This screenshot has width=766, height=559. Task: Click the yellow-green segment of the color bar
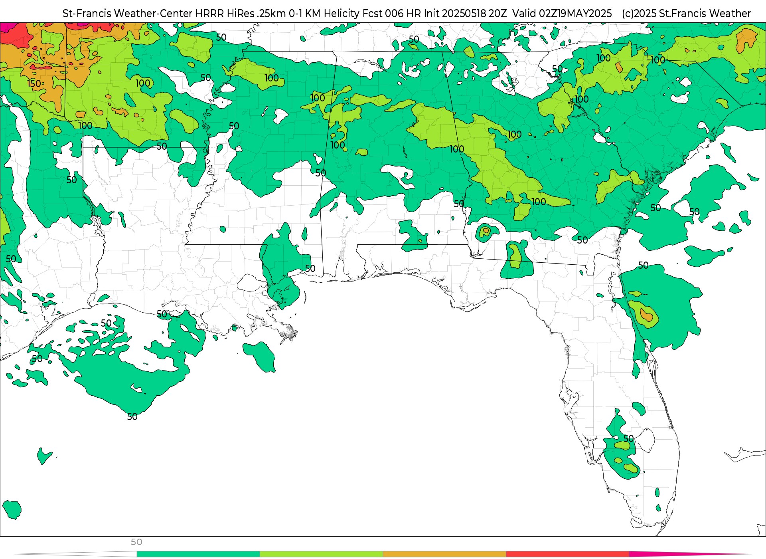(x=322, y=554)
